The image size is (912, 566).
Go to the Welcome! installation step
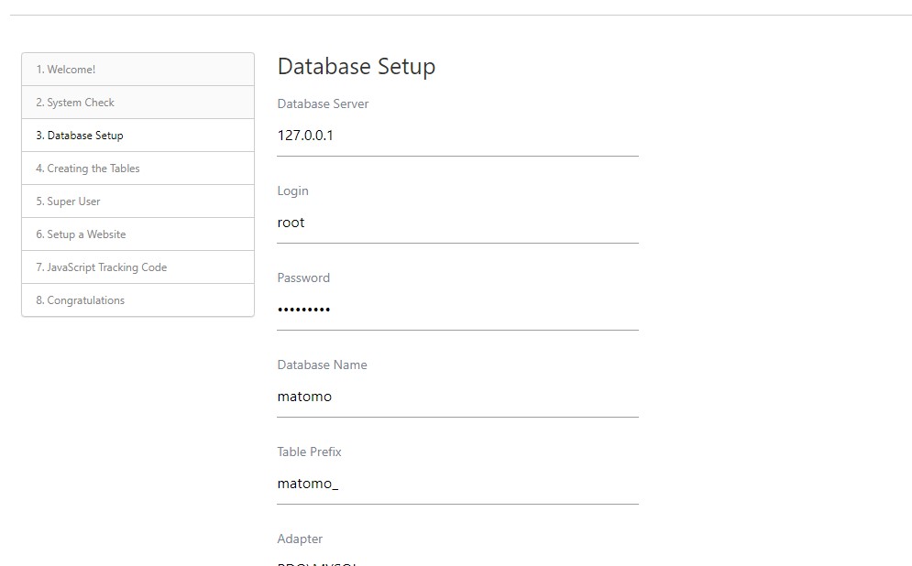point(66,70)
